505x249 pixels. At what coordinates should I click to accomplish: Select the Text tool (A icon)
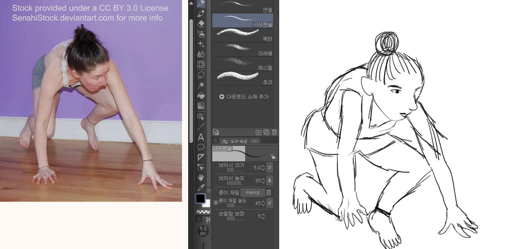[201, 137]
